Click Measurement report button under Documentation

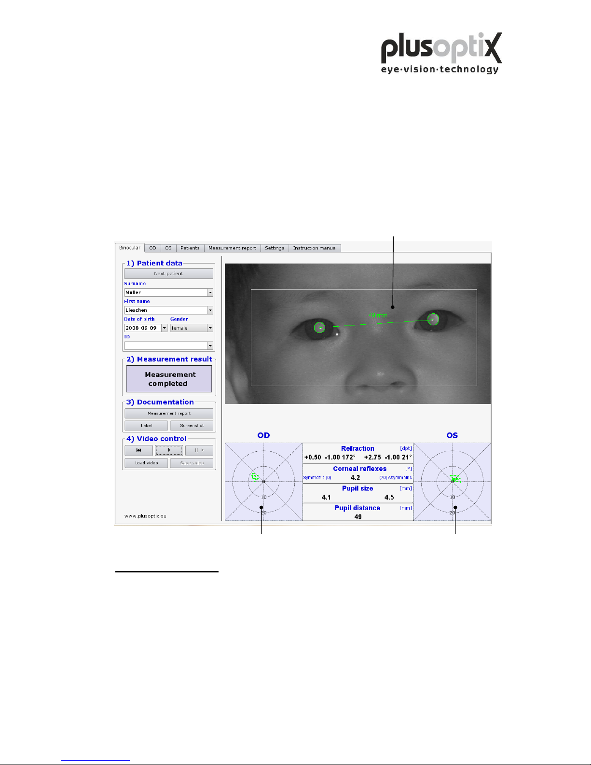(169, 414)
